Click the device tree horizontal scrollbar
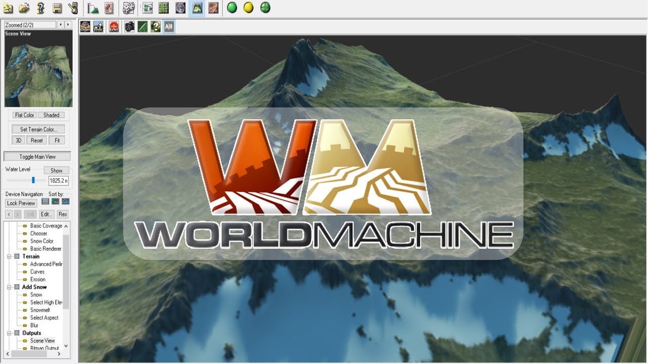The width and height of the screenshot is (648, 364). click(34, 354)
